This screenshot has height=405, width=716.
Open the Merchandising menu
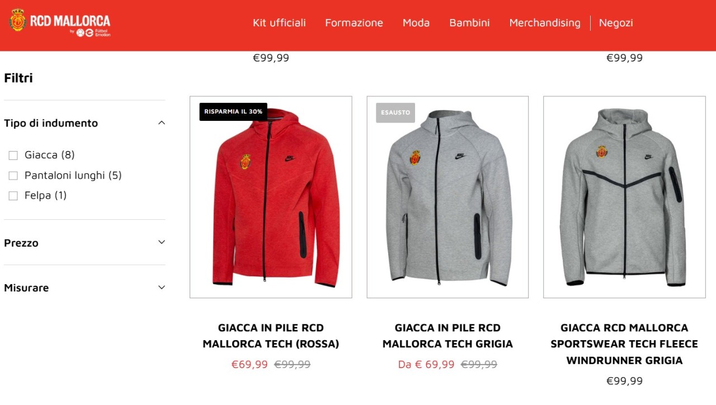[x=545, y=23]
